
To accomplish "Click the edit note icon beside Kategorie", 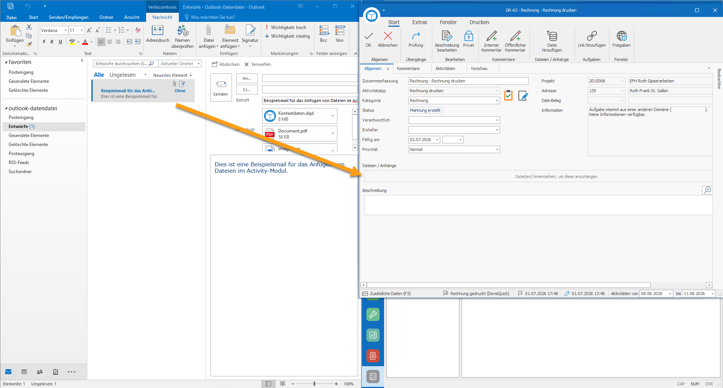I will [x=523, y=96].
